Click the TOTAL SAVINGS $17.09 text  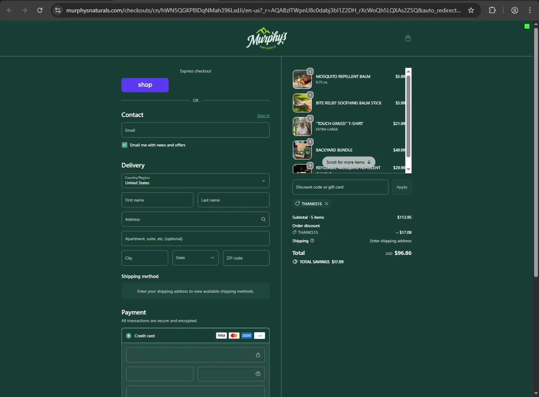coord(322,262)
